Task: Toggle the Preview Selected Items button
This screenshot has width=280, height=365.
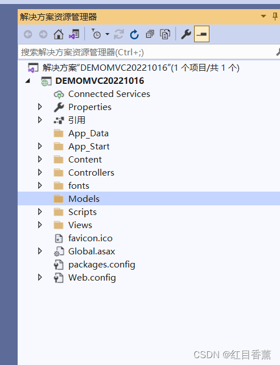Action: [201, 34]
